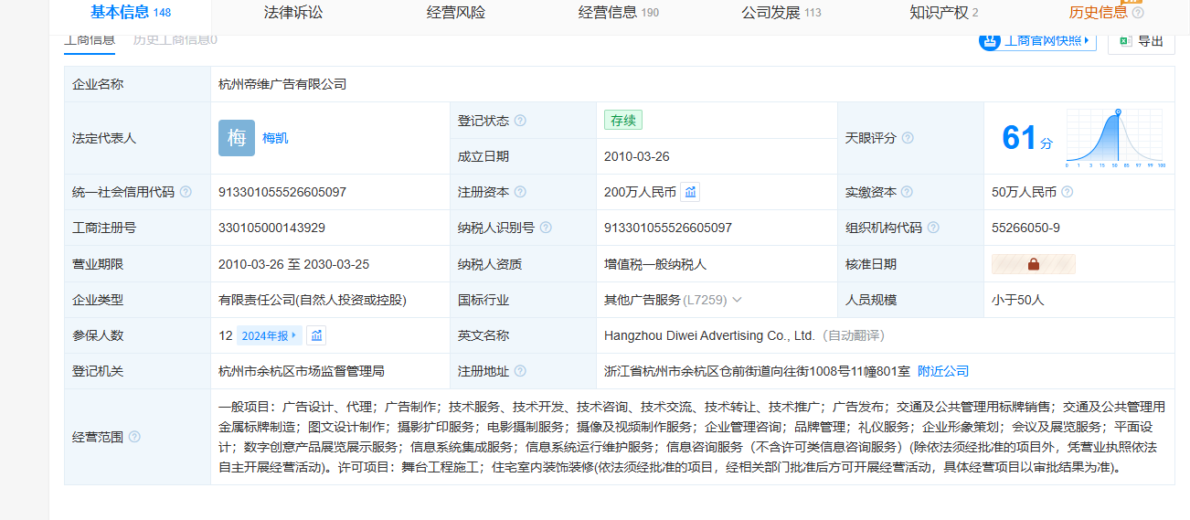Go to the 经营信息 tab
This screenshot has height=520, width=1190.
pyautogui.click(x=619, y=13)
